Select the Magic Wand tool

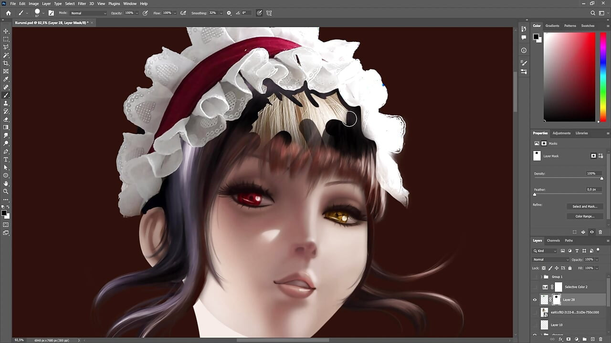click(x=6, y=55)
